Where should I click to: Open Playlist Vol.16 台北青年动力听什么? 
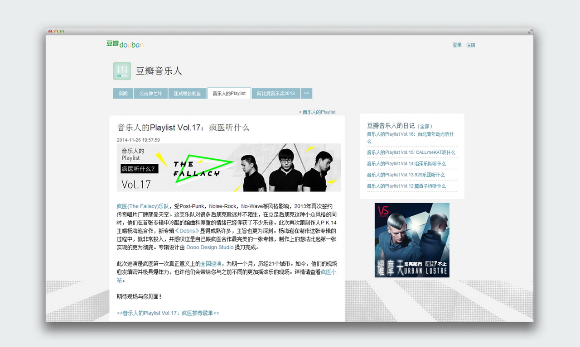coord(410,138)
